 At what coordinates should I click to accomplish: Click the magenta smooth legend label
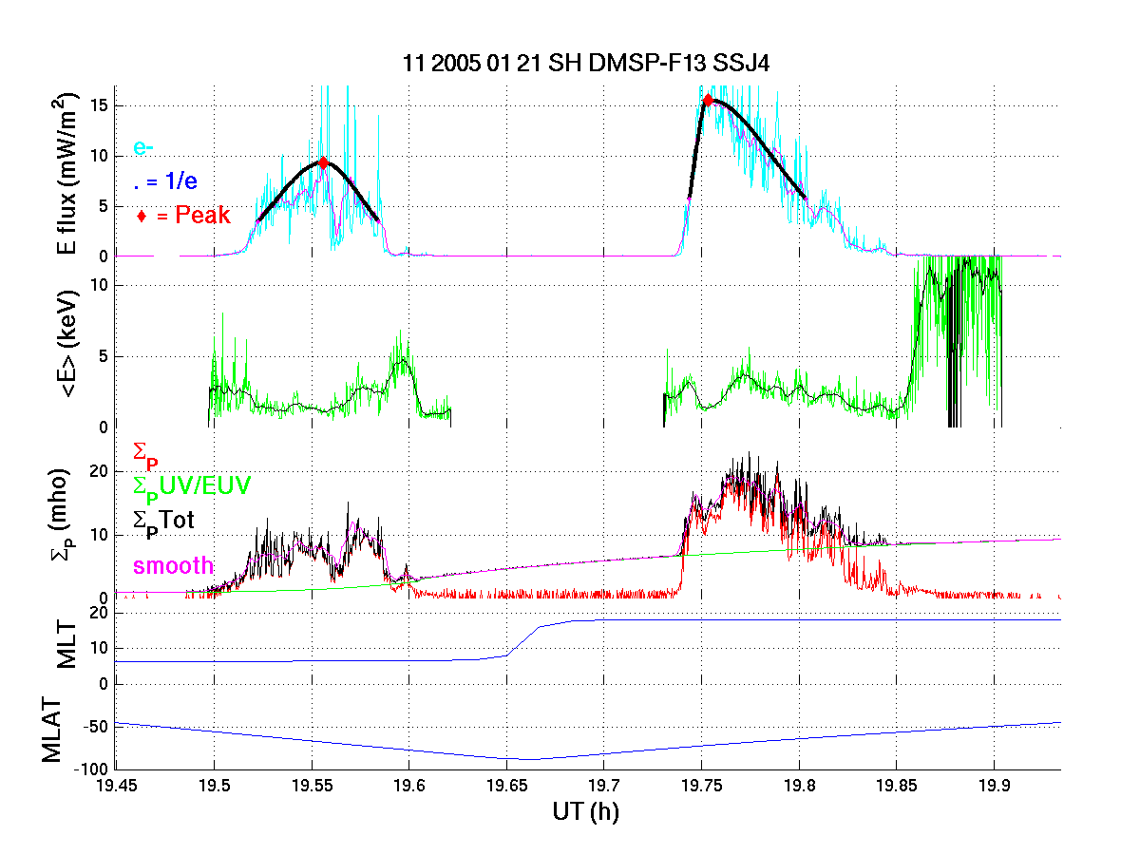174,566
